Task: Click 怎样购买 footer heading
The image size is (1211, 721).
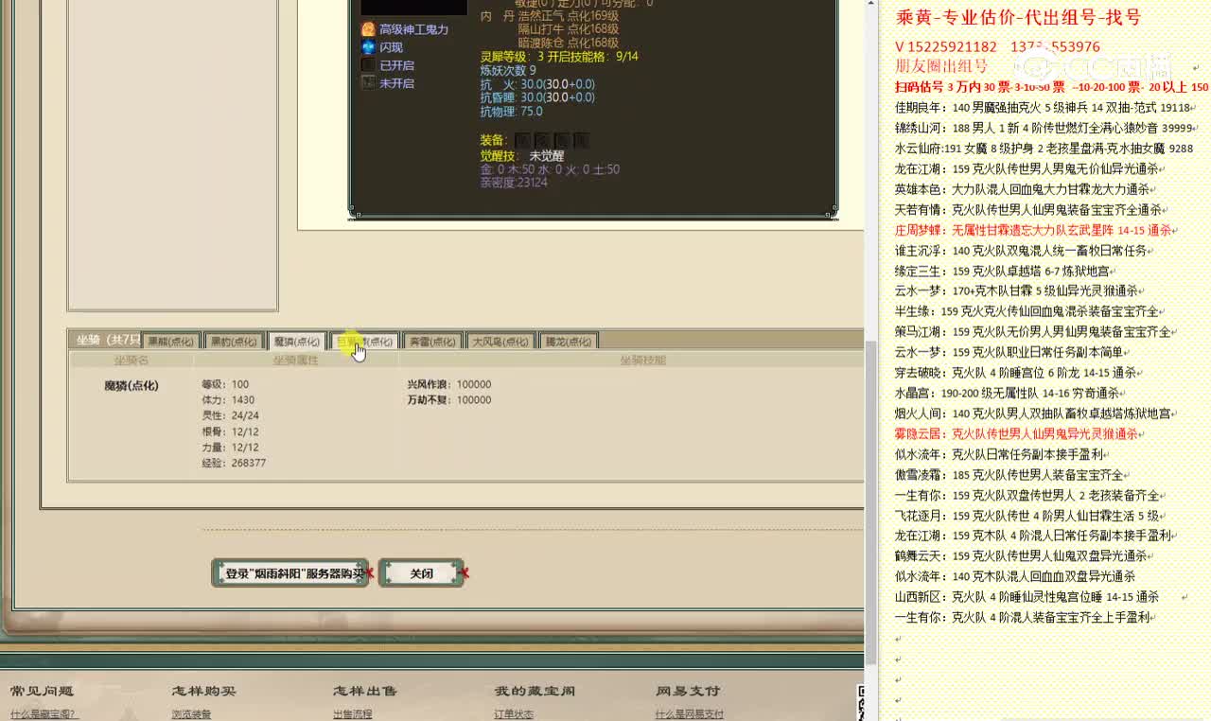Action: point(203,691)
